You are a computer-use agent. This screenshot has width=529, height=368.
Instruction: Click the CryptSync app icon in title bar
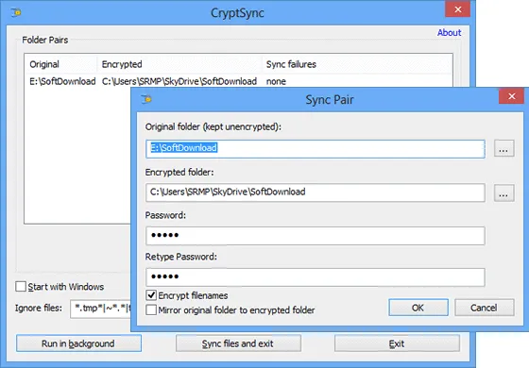tap(16, 13)
